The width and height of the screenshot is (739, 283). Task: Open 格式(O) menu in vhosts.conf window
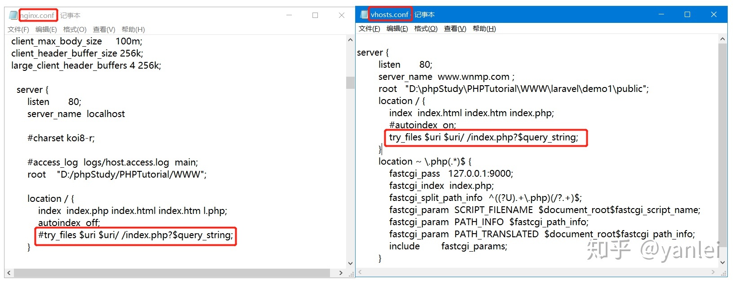pyautogui.click(x=426, y=29)
